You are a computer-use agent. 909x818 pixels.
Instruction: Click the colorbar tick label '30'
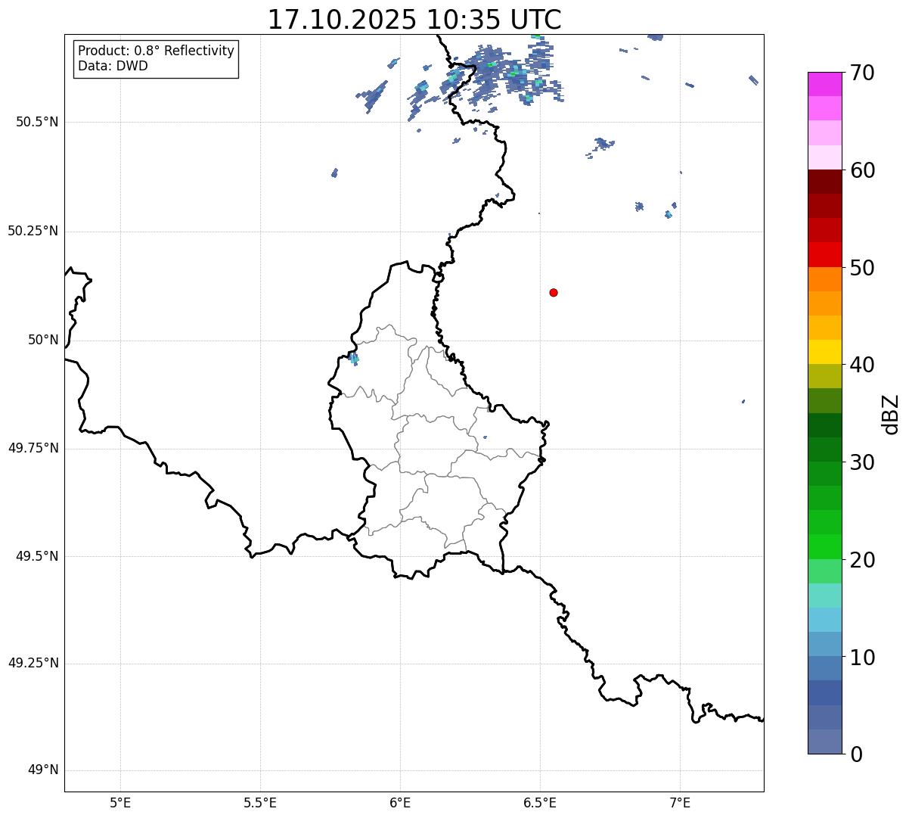862,462
